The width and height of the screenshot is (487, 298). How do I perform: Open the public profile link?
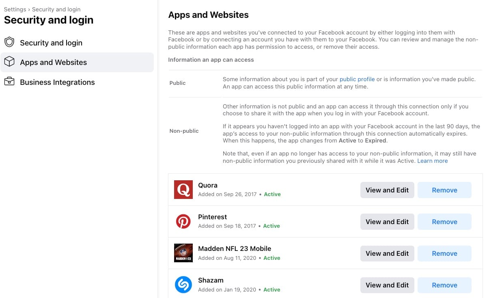point(357,79)
